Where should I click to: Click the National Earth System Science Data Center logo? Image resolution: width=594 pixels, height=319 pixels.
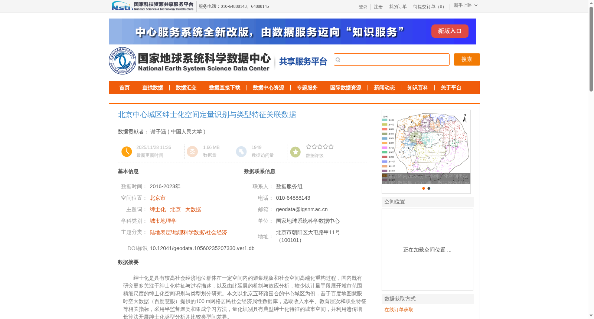point(190,61)
